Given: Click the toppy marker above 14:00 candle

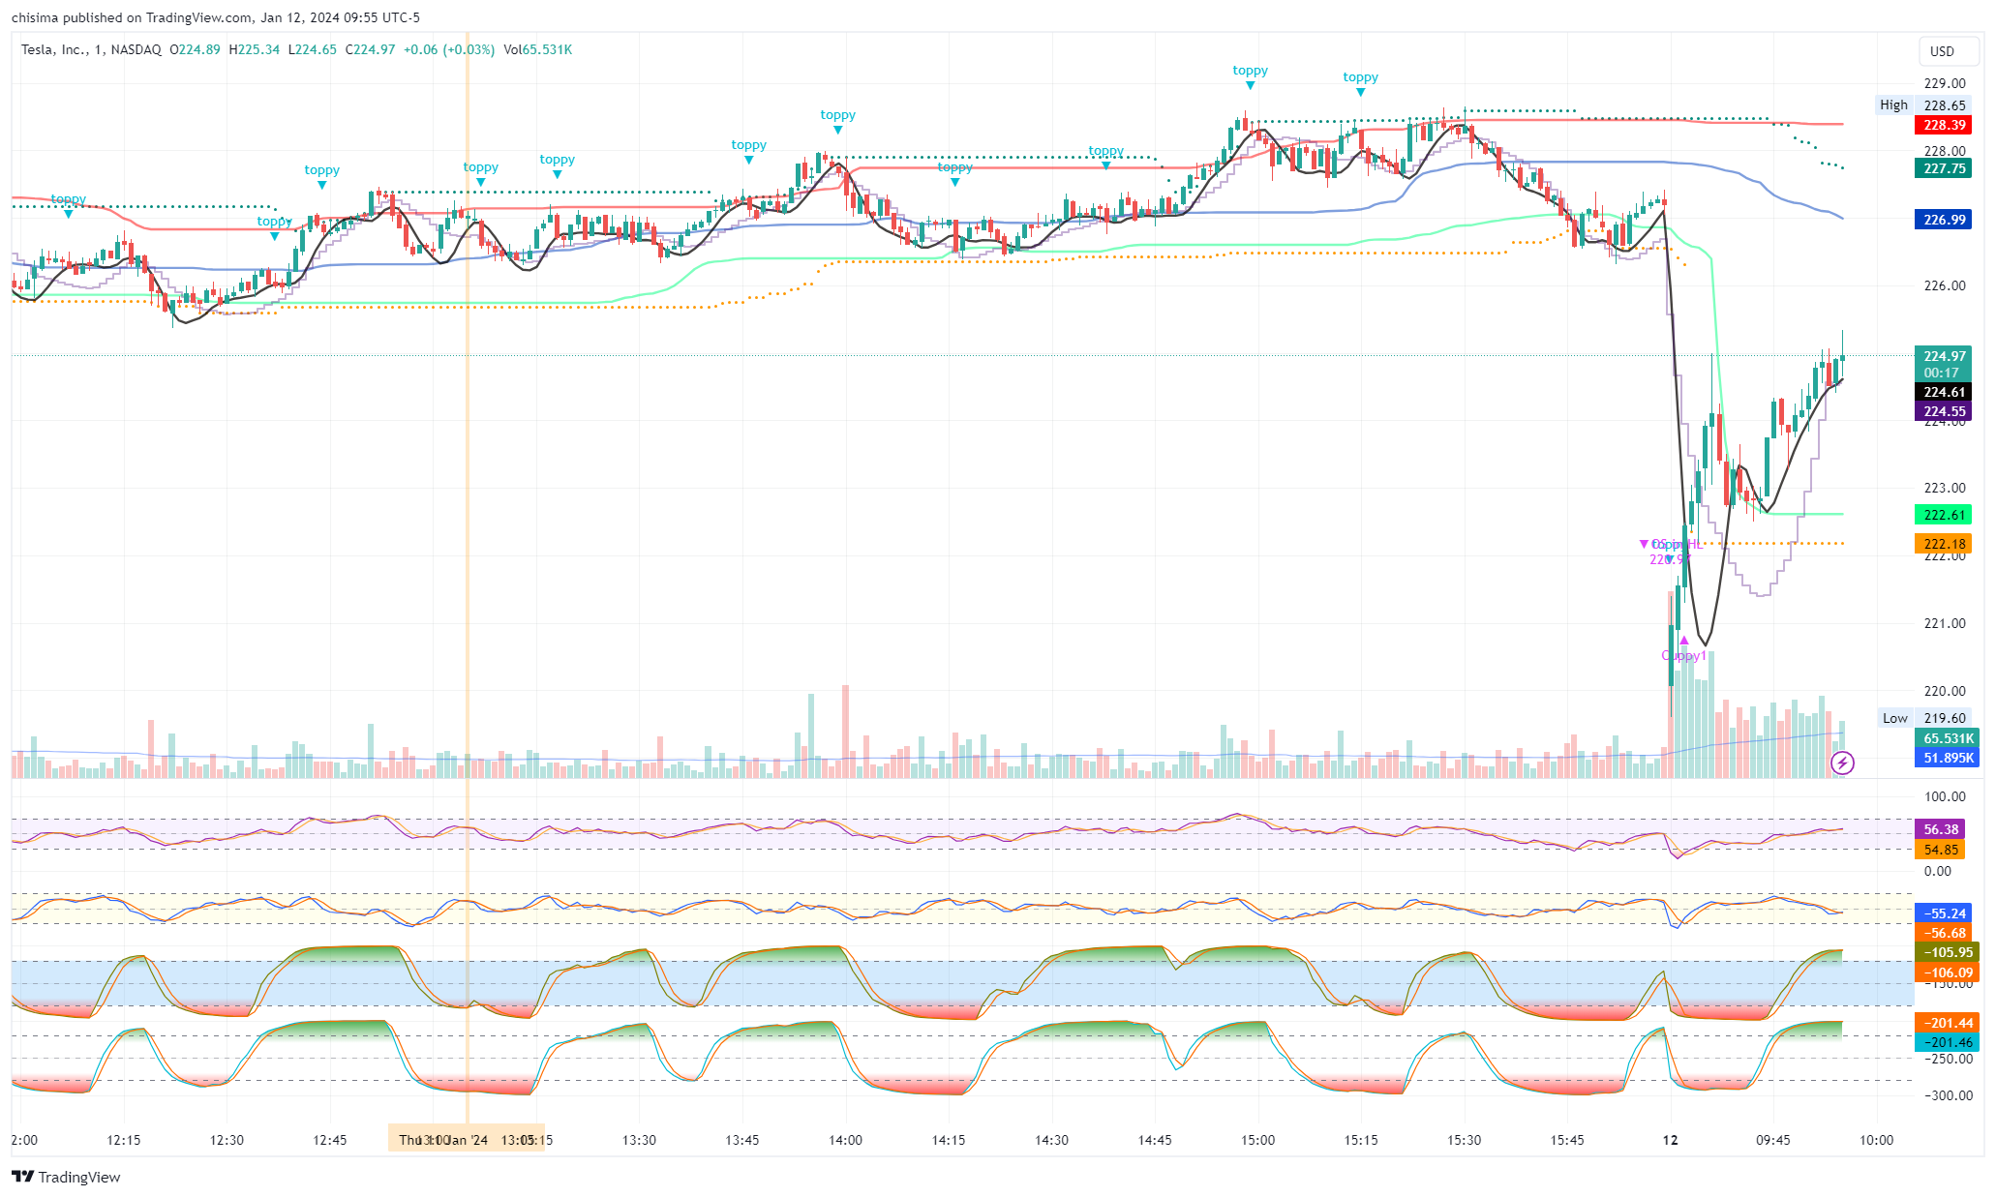Looking at the screenshot, I should tap(837, 128).
